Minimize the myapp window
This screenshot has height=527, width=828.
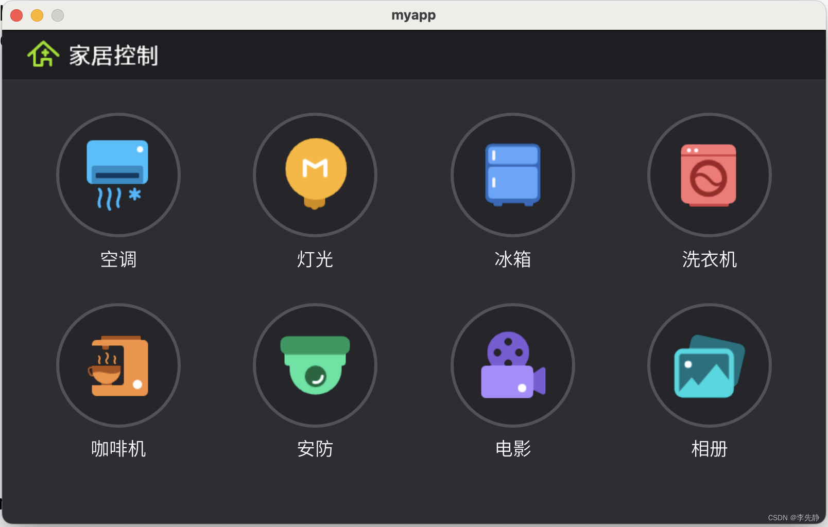pos(37,15)
